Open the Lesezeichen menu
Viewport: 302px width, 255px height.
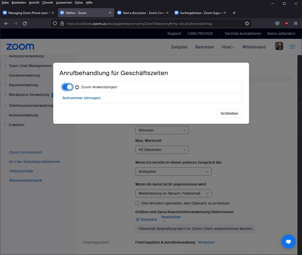pos(64,3)
